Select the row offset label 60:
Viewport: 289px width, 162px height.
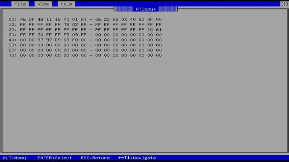[13, 50]
